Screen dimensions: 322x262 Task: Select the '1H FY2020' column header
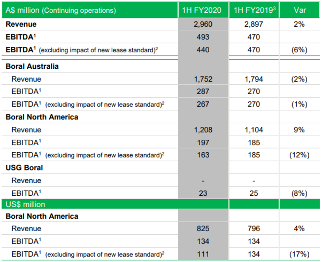tap(202, 10)
